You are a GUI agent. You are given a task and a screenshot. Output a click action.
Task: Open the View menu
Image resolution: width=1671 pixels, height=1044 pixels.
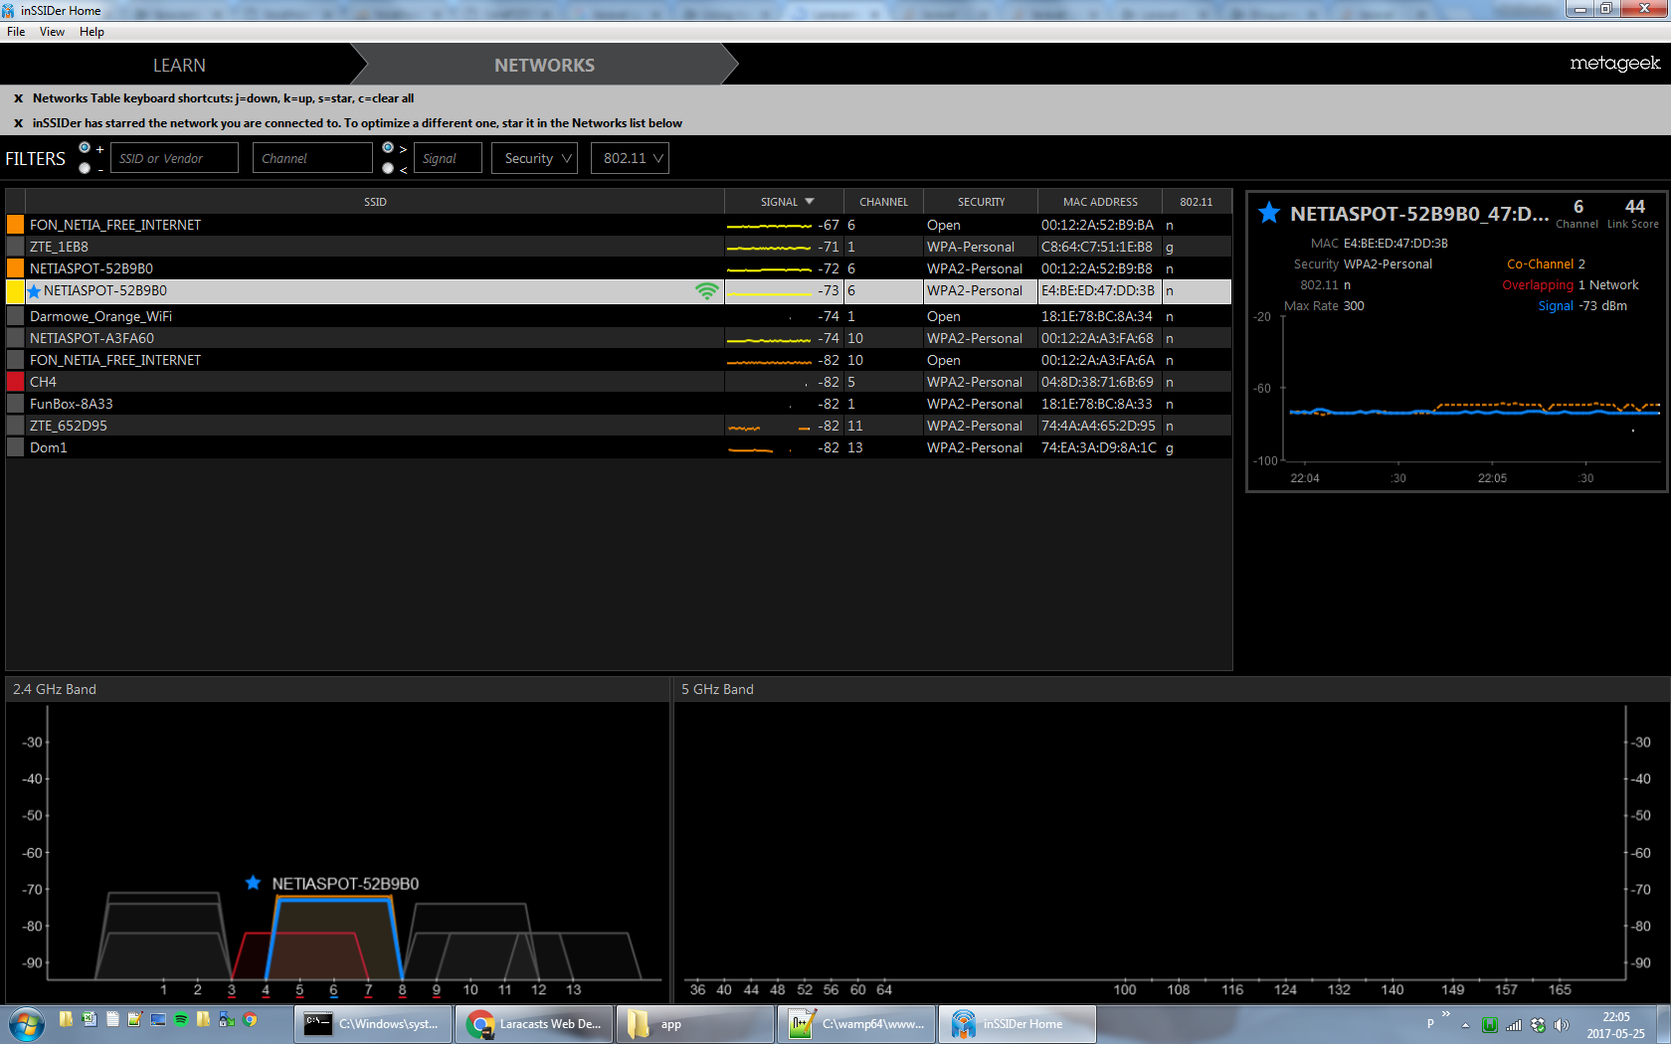pos(52,32)
